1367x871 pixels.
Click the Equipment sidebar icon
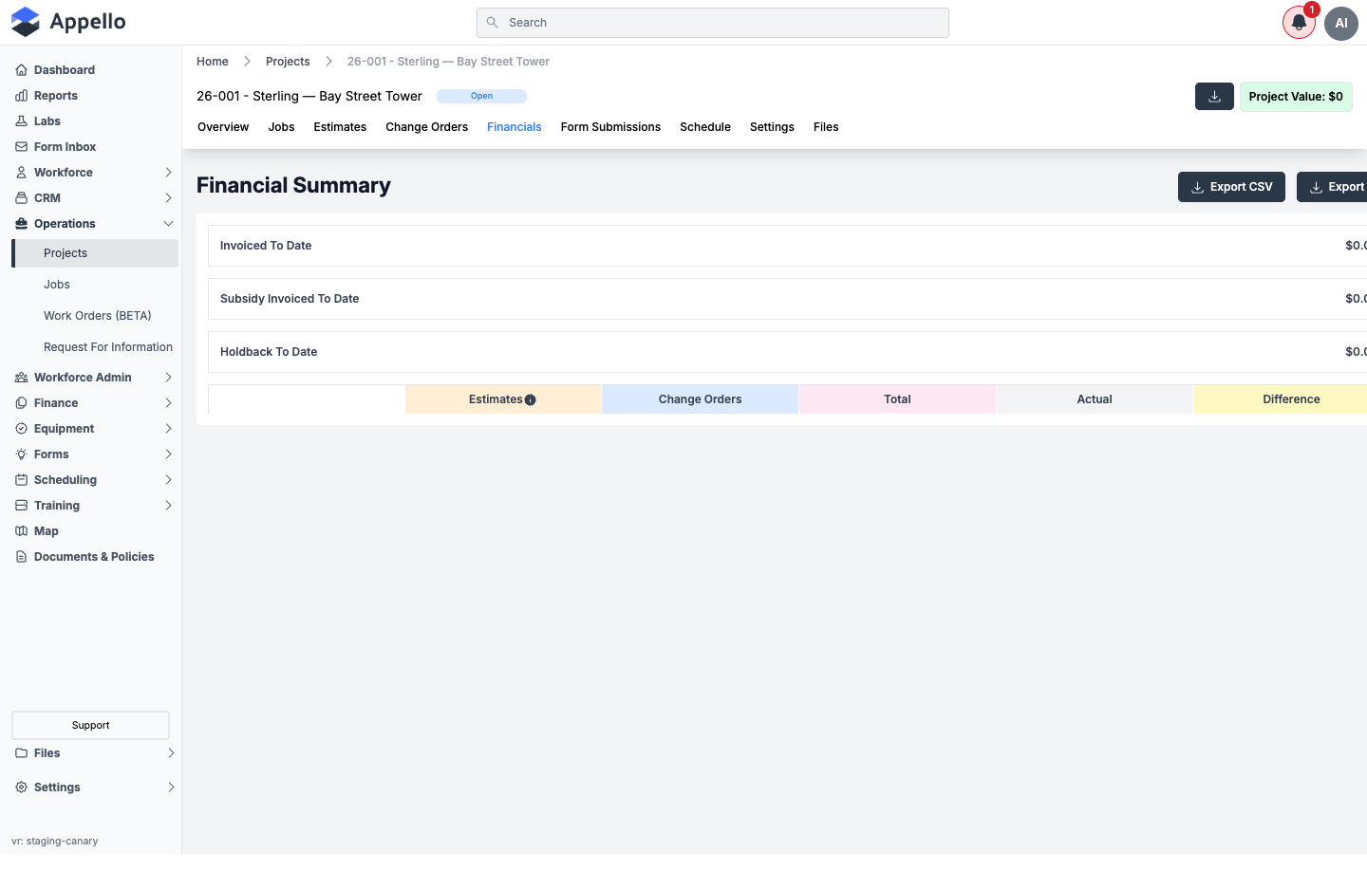coord(21,429)
